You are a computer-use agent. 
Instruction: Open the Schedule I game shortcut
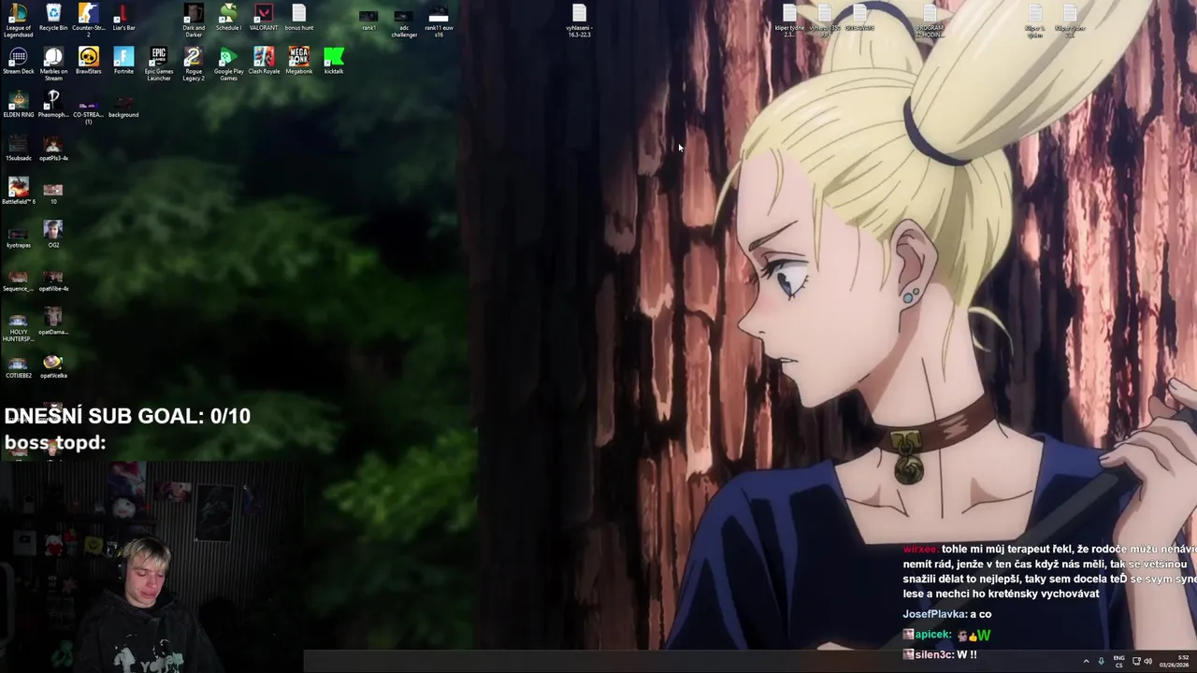click(x=228, y=18)
